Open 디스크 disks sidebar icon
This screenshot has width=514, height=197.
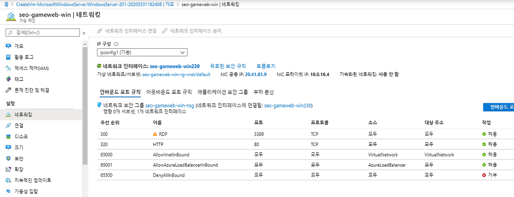click(x=8, y=137)
